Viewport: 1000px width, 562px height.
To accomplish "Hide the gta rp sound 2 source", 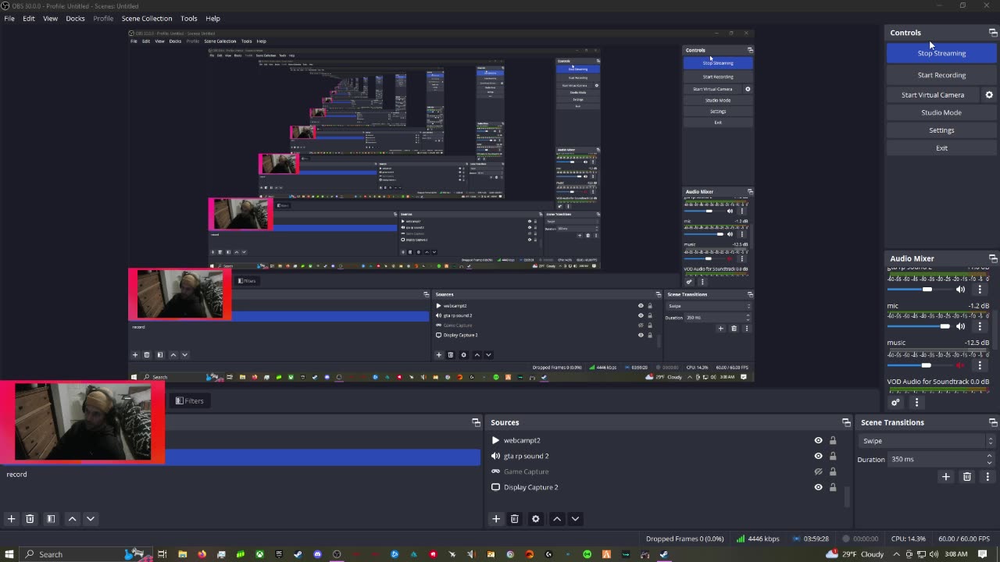I will [818, 456].
